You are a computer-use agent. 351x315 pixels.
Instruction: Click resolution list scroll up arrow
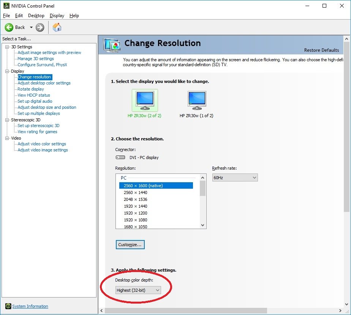click(202, 178)
